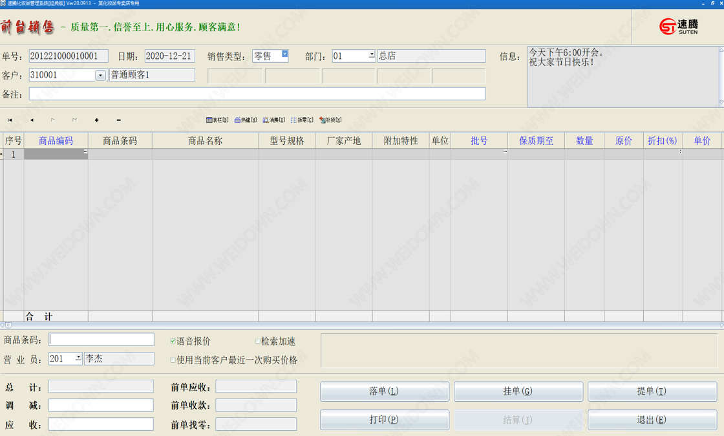
Task: Enable 使用当前客户最近一次购买价格 checkbox
Action: click(x=173, y=360)
